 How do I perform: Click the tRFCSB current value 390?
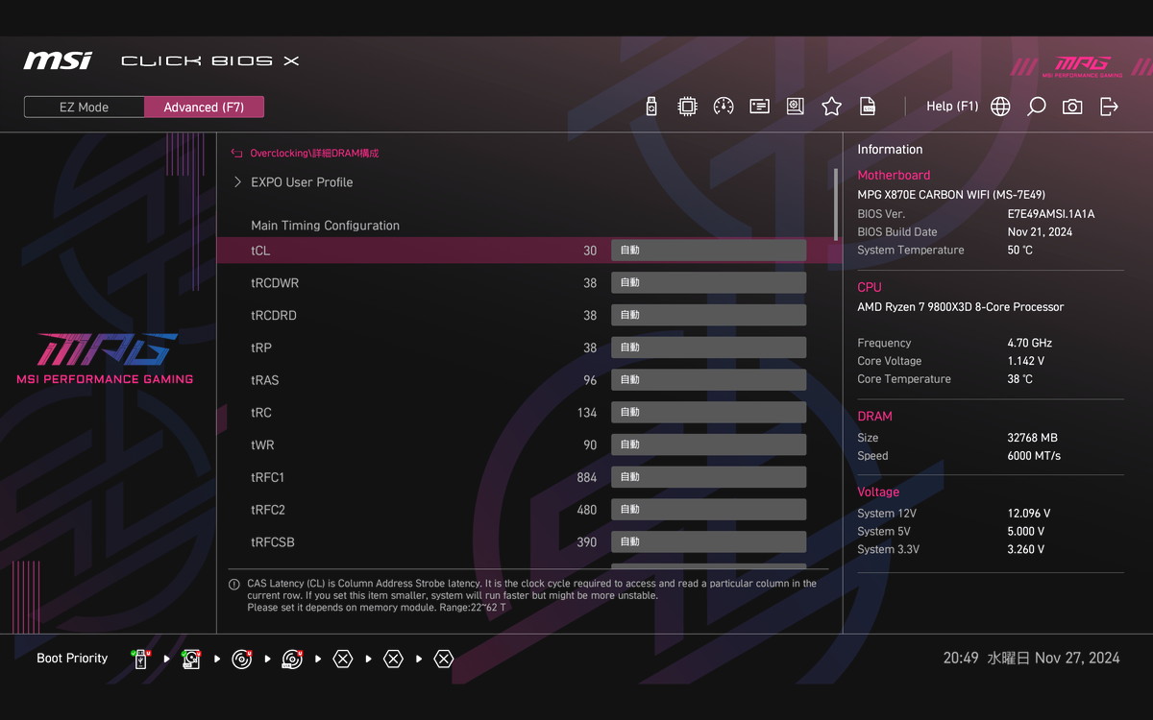[x=587, y=542]
